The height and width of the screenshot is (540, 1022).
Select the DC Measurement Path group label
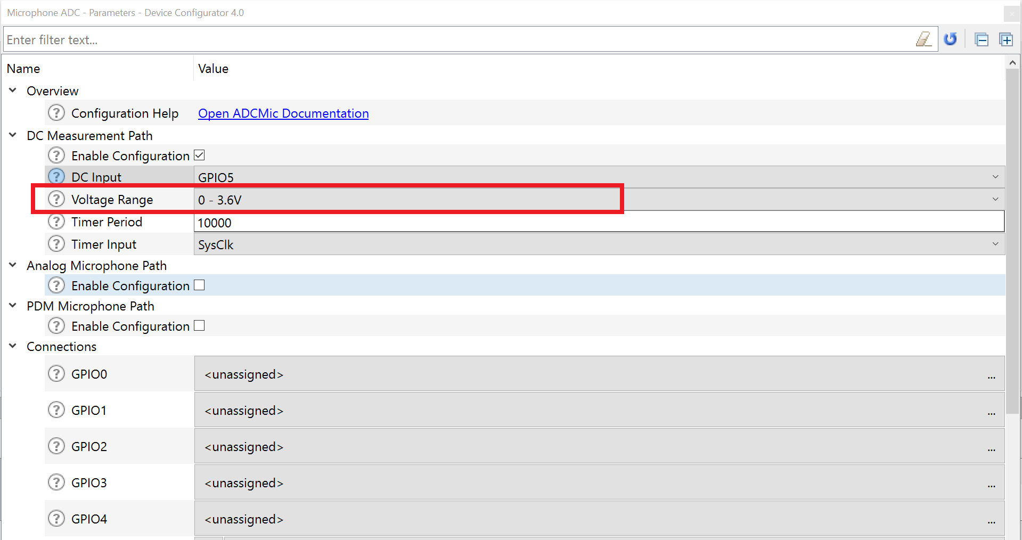[89, 136]
